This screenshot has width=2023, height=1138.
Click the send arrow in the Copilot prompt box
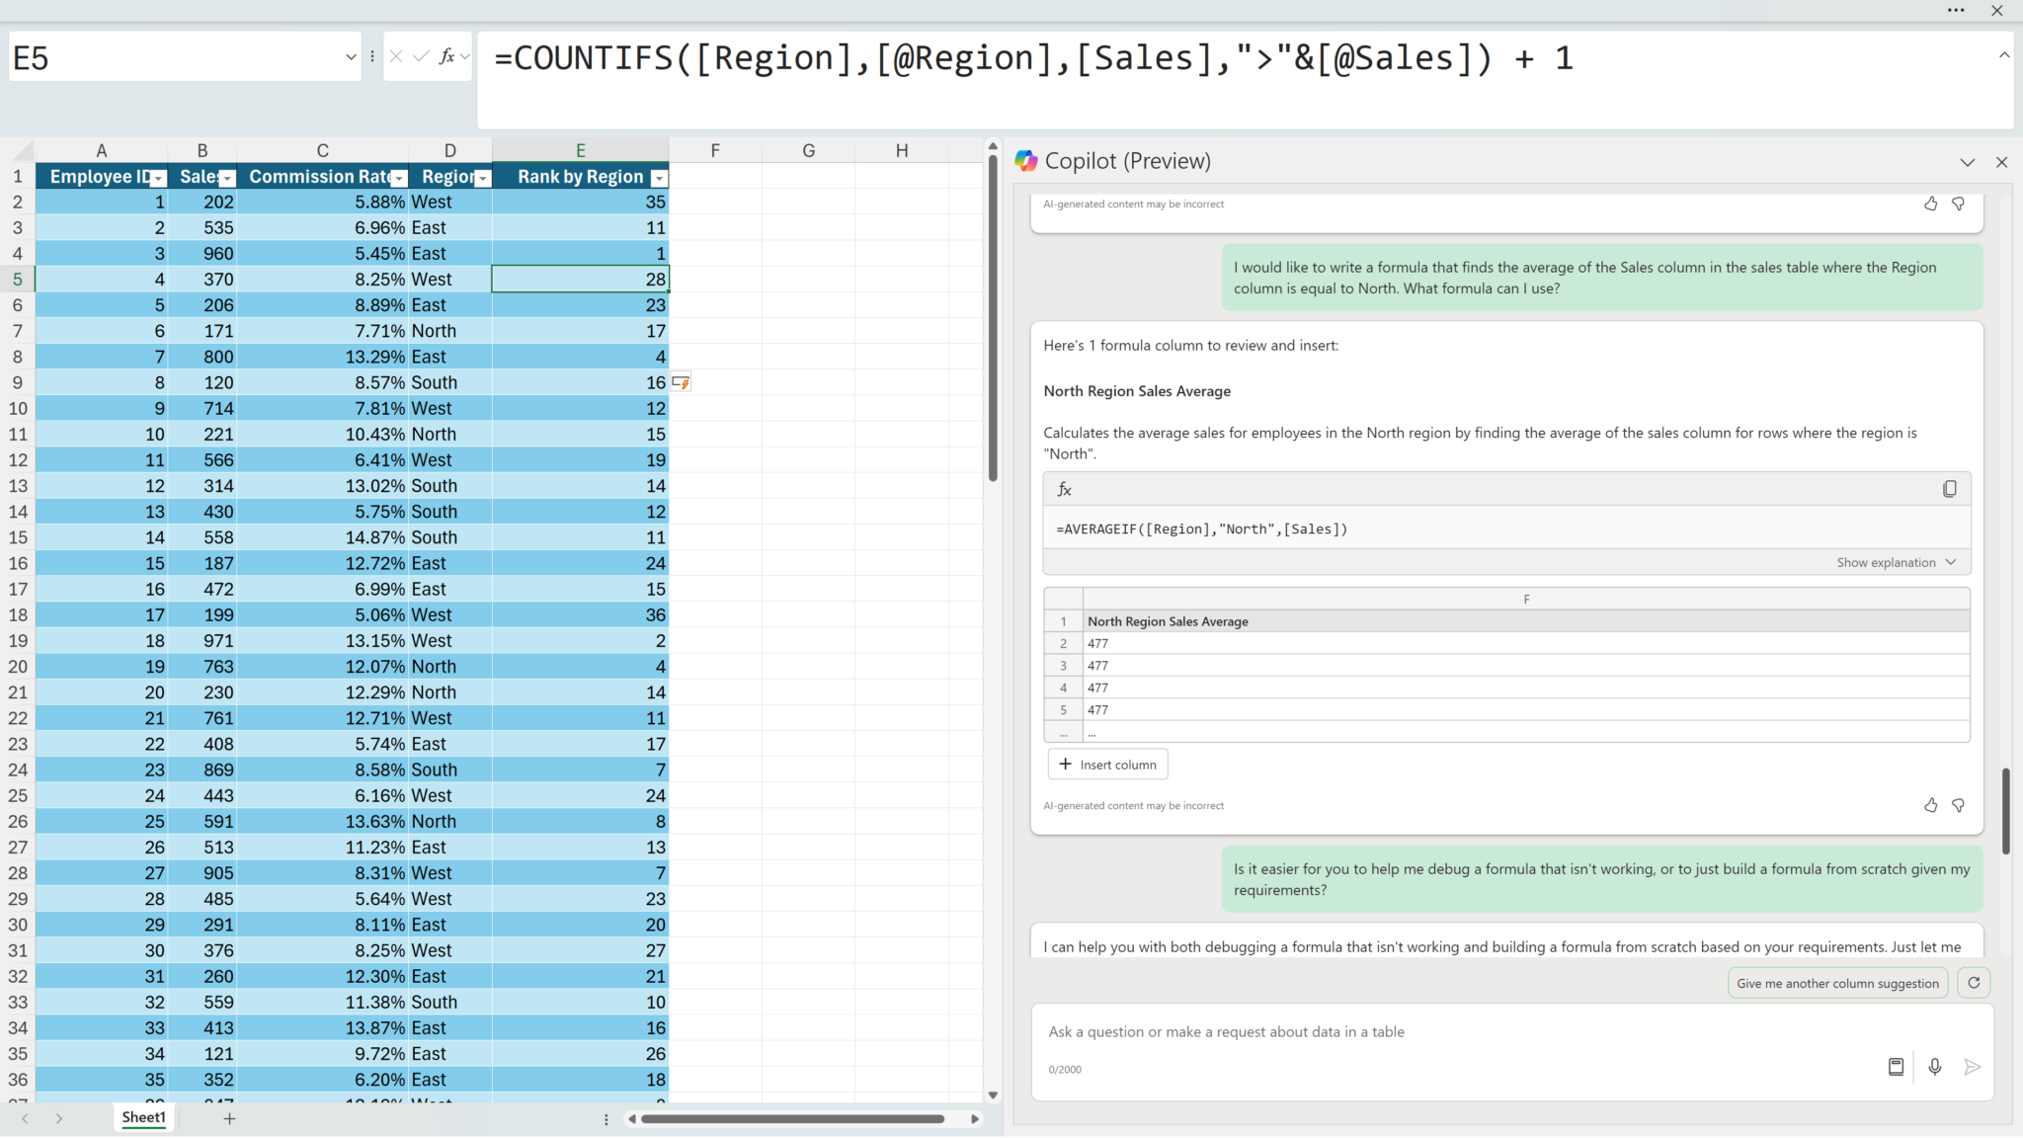pos(1972,1067)
